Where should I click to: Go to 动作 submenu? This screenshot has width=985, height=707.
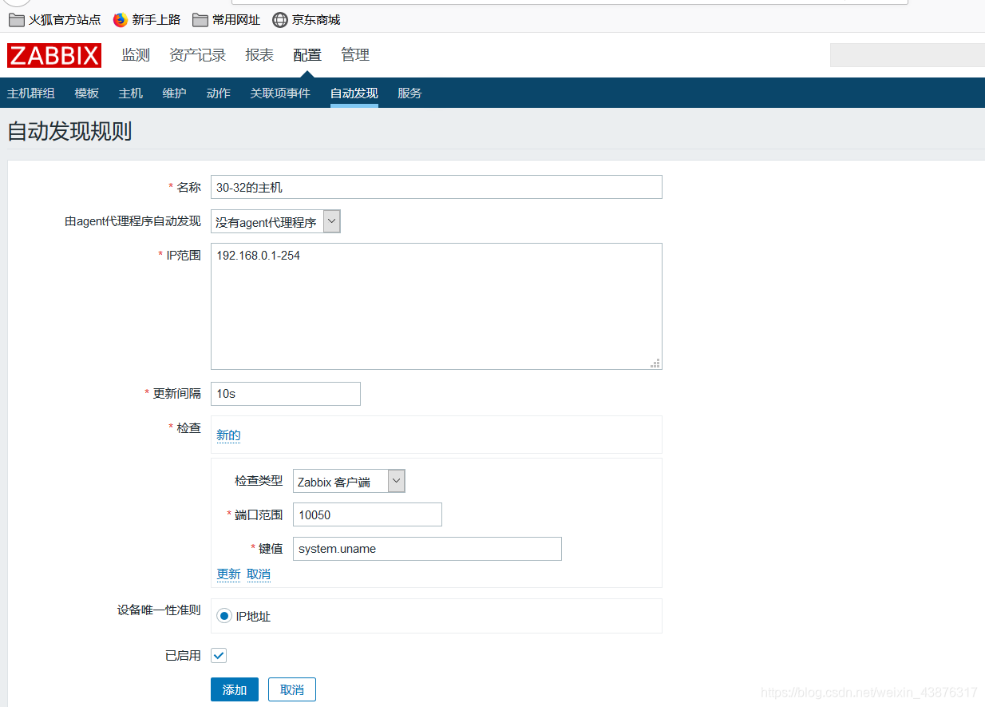tap(219, 93)
